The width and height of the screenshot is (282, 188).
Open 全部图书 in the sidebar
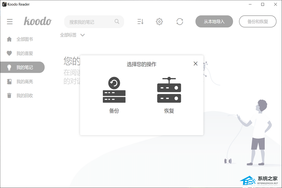tap(22, 39)
